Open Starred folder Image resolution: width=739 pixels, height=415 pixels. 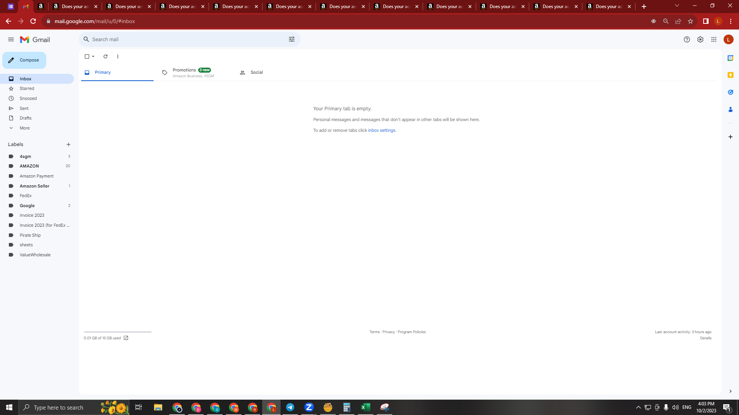(x=37, y=88)
